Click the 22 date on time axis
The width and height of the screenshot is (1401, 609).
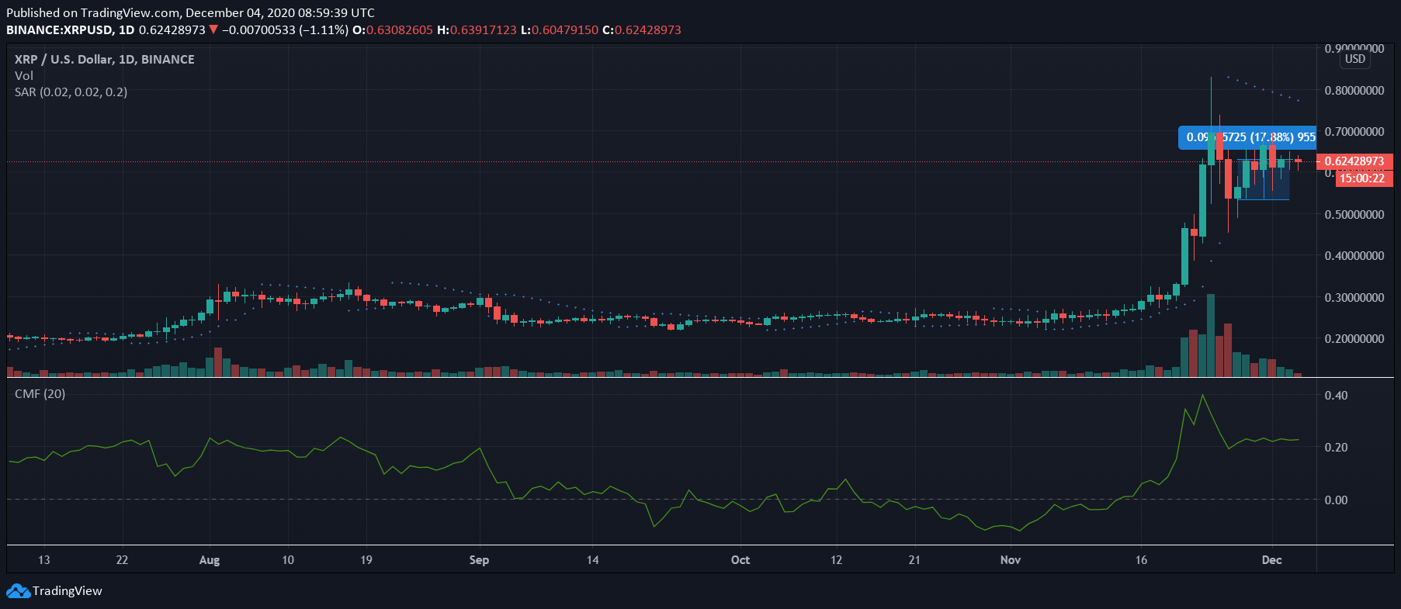[x=122, y=560]
